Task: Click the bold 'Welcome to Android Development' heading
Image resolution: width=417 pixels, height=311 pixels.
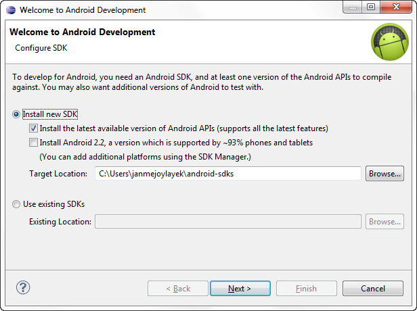Action: click(83, 32)
